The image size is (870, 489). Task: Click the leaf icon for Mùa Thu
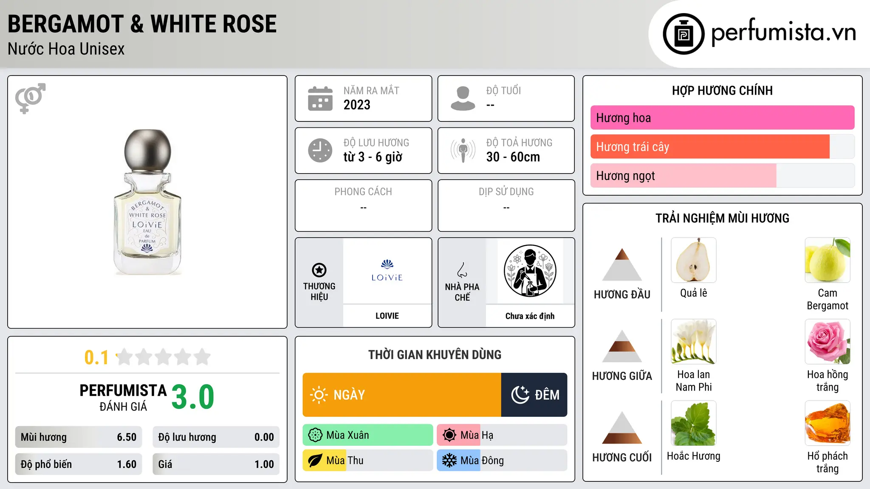coord(315,461)
